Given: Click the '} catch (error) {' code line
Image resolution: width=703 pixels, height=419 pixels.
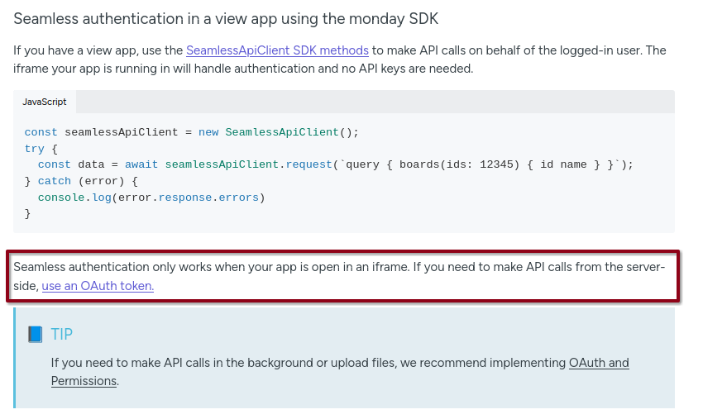Looking at the screenshot, I should pyautogui.click(x=81, y=181).
